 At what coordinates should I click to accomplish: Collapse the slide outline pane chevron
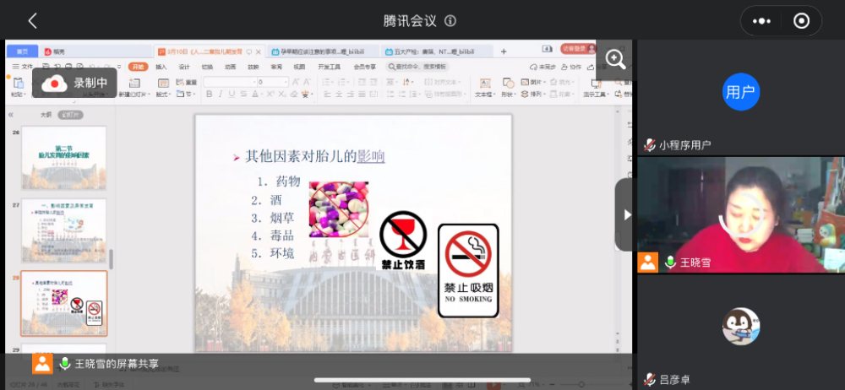click(11, 115)
